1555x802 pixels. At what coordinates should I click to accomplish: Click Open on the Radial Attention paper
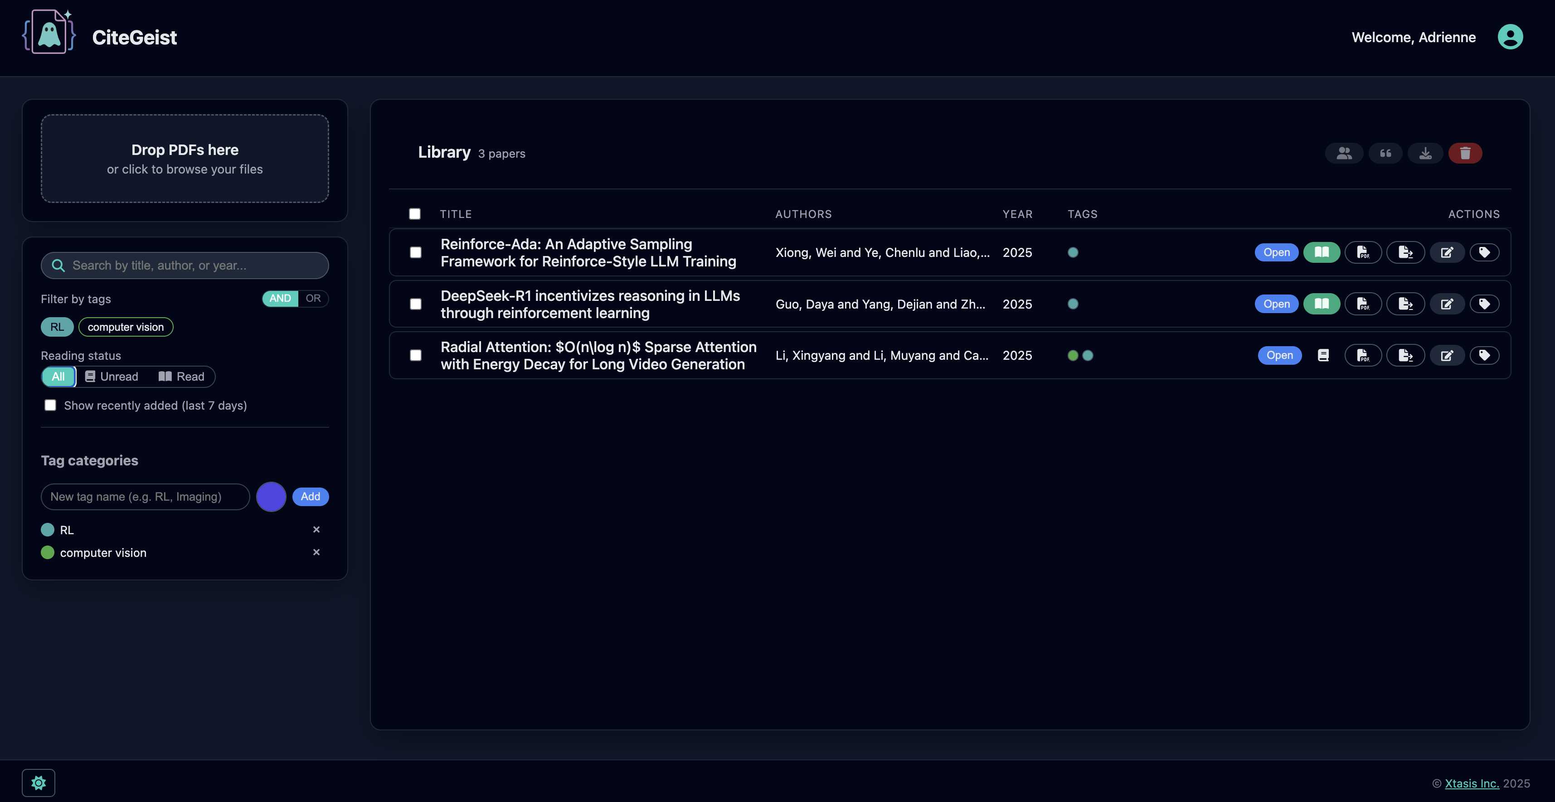1280,355
